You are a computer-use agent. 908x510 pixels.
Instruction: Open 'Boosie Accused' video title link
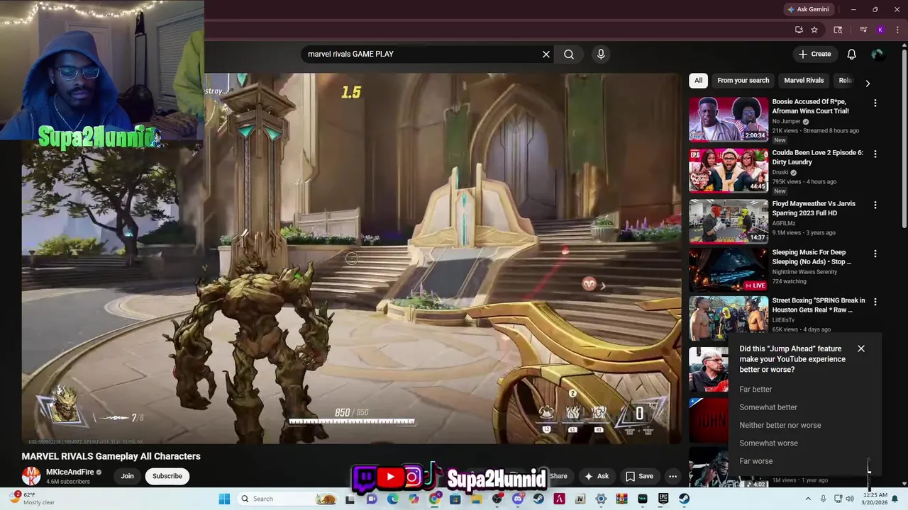tap(810, 106)
